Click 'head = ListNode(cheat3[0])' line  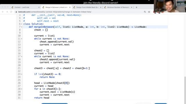click(x=52, y=83)
